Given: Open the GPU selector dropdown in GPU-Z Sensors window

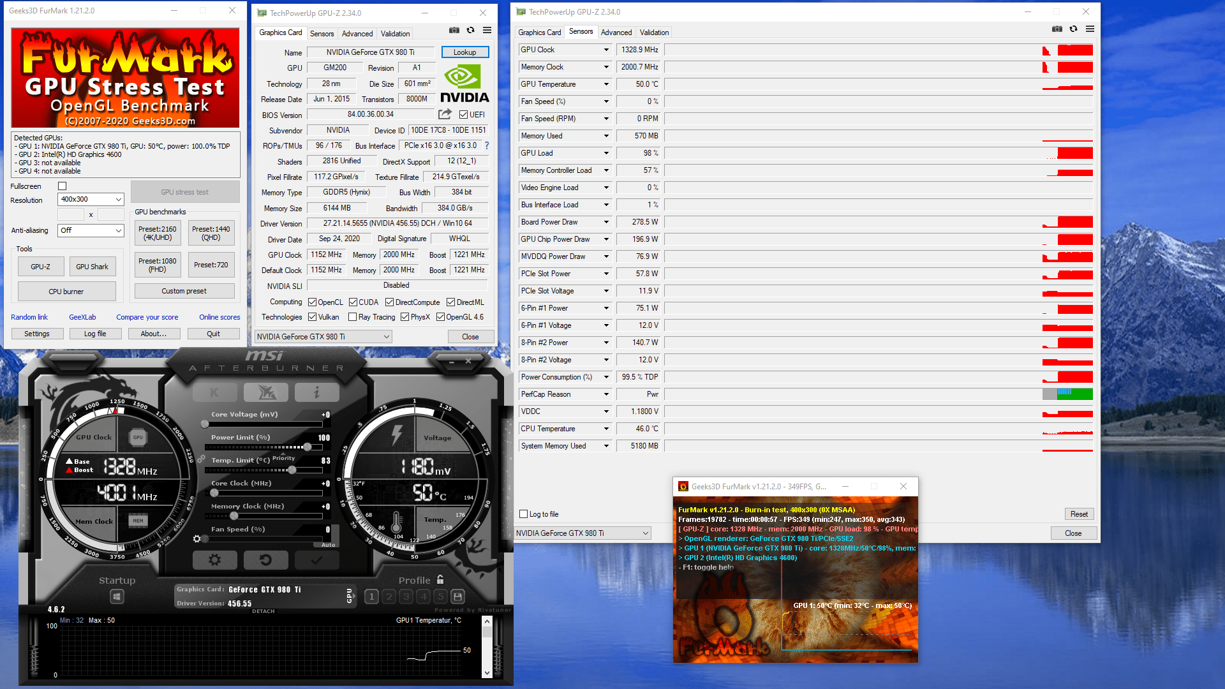Looking at the screenshot, I should pos(583,533).
